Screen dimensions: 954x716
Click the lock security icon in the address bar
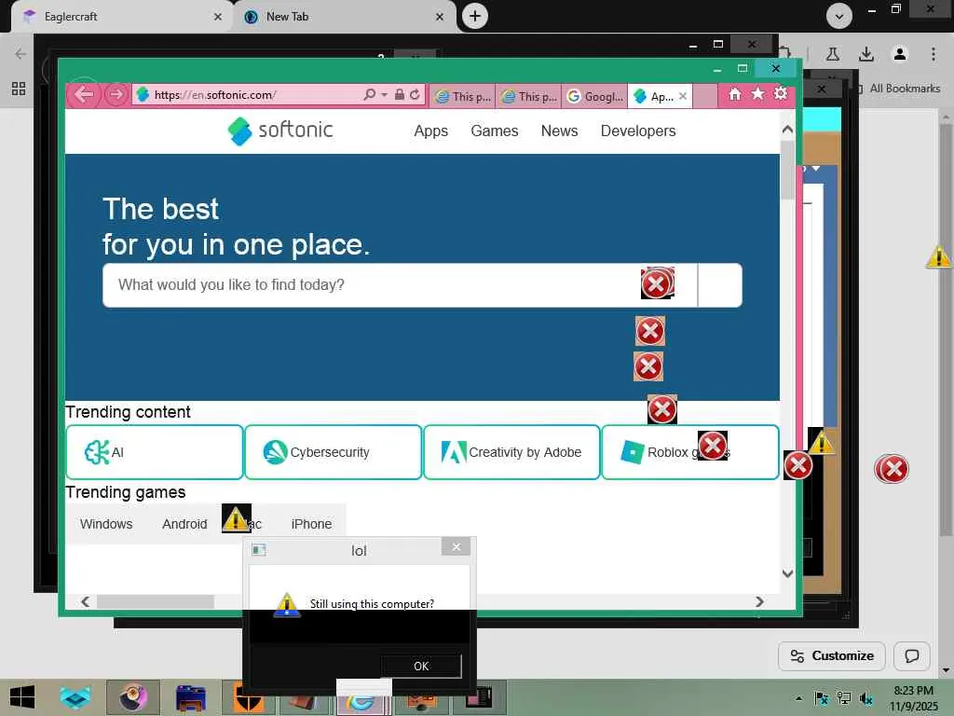[399, 94]
